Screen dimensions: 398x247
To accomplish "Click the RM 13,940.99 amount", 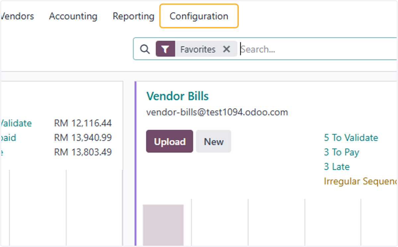I will coord(83,137).
